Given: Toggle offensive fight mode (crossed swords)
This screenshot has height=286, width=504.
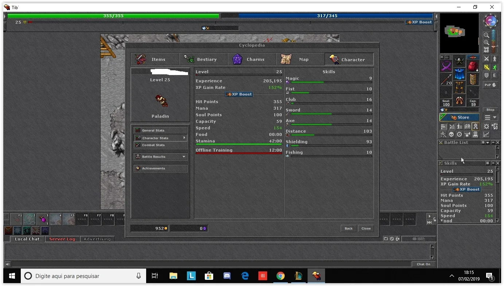Looking at the screenshot, I should tap(487, 59).
